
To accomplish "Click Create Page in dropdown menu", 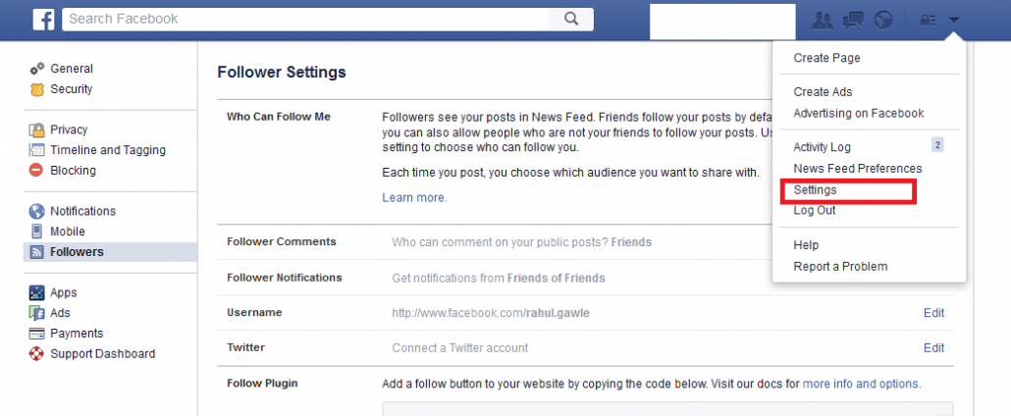I will [826, 58].
